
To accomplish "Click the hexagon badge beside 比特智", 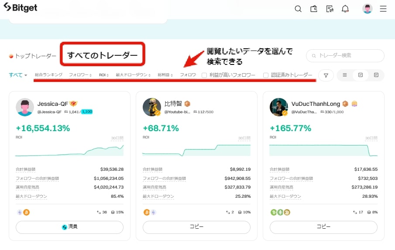I will (x=187, y=104).
